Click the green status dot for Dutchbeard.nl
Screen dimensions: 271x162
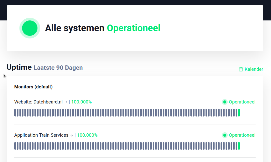click(225, 102)
